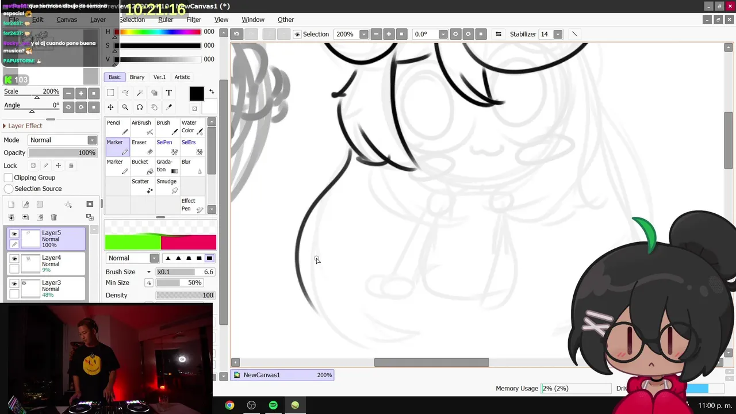Delete the layer with trash icon

pyautogui.click(x=54, y=217)
